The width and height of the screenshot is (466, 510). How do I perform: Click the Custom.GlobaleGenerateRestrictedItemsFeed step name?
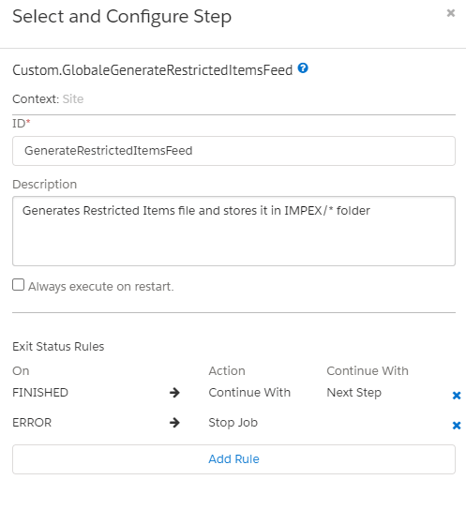click(153, 70)
